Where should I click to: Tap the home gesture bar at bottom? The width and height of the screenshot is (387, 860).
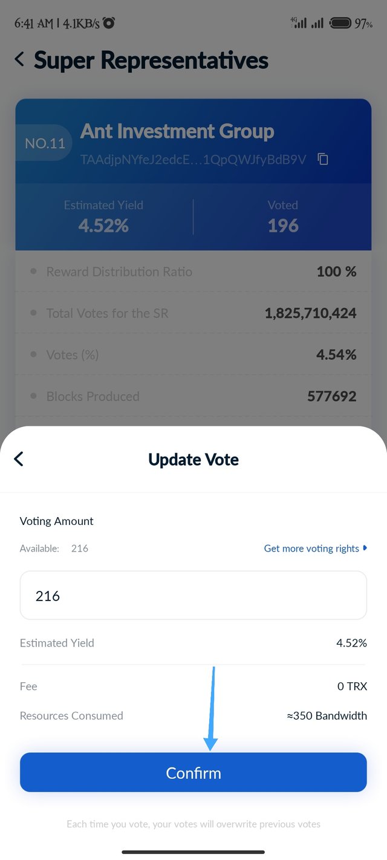[x=193, y=852]
